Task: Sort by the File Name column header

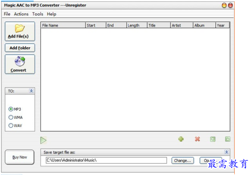Action: [x=63, y=25]
